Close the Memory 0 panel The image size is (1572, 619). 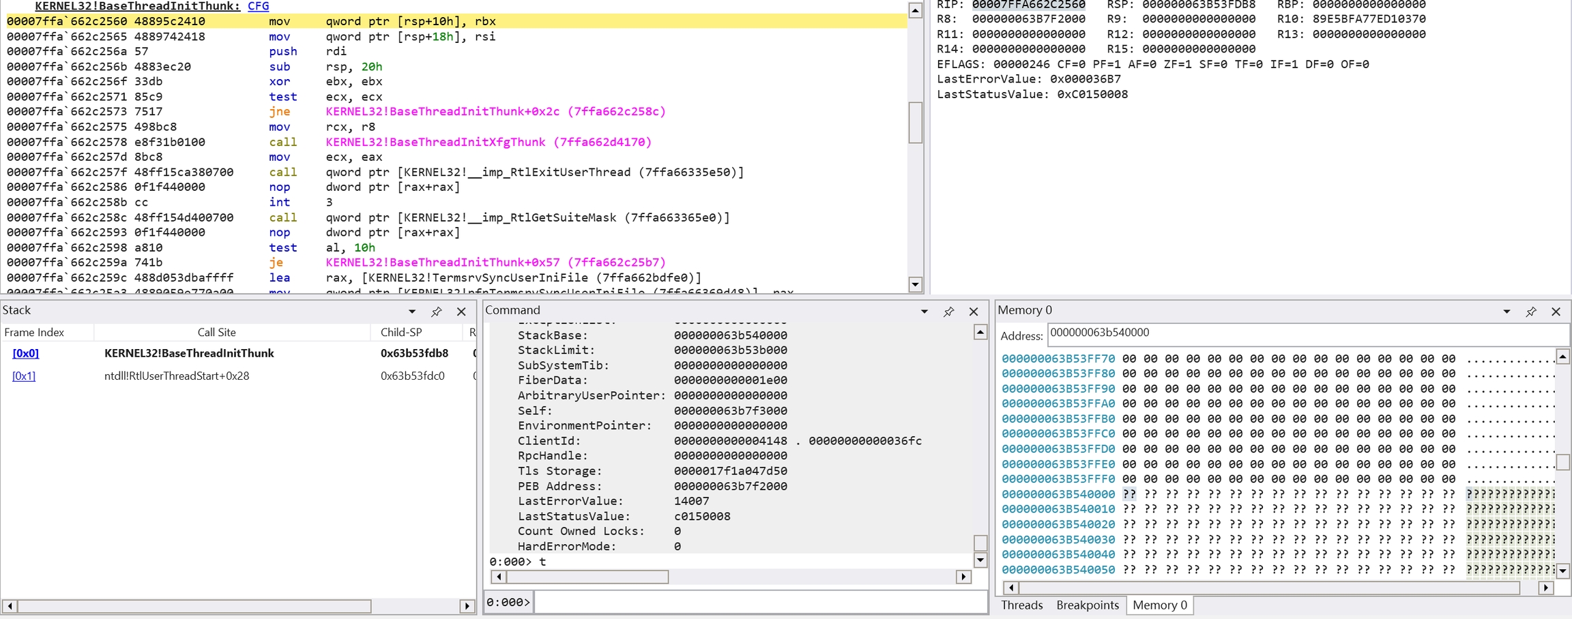click(1556, 312)
